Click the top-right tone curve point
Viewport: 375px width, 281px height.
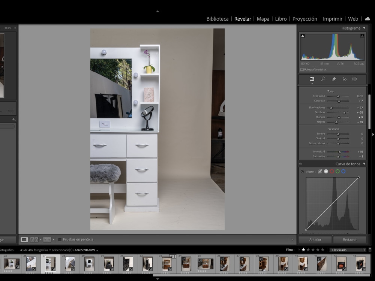pyautogui.click(x=358, y=177)
